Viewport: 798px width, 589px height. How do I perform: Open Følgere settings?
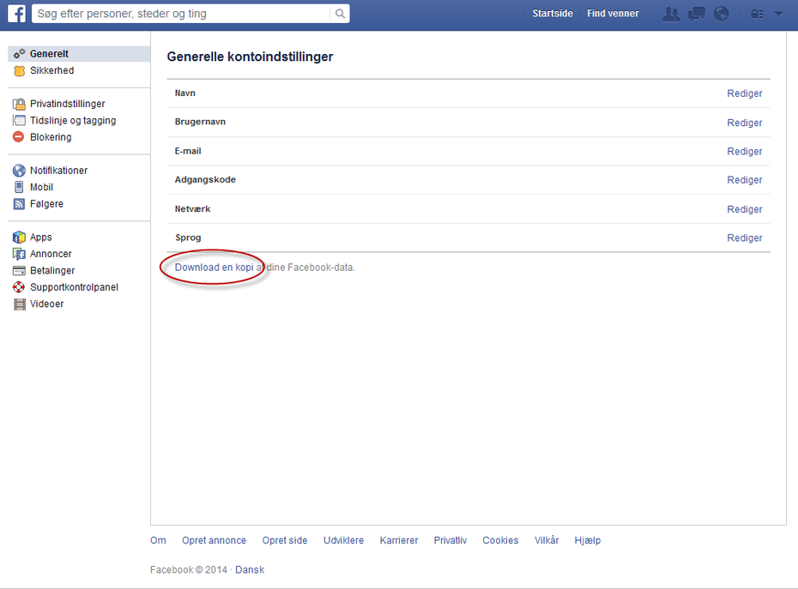click(46, 204)
